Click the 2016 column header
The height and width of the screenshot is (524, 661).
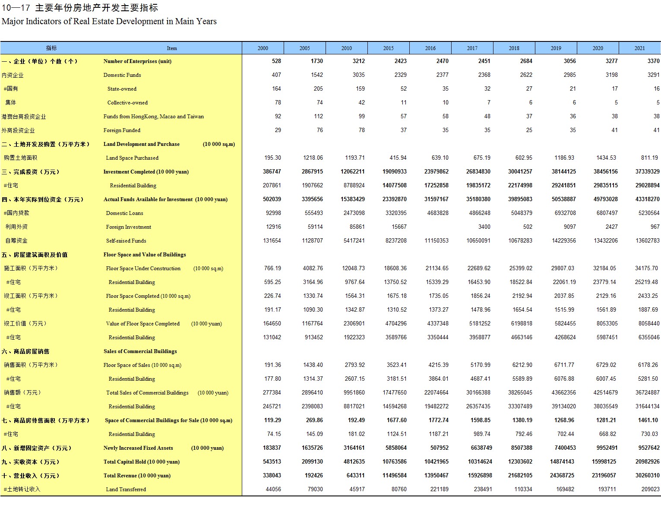click(x=430, y=48)
